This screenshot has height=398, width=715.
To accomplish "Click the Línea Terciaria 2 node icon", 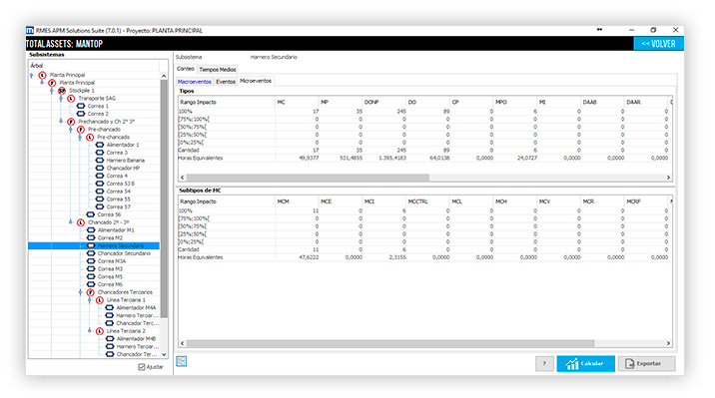I will coord(100,331).
